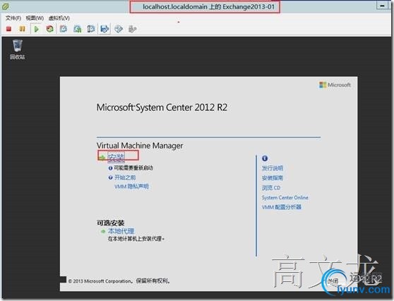Open the 文件(F) menu
394x301 pixels.
[13, 18]
